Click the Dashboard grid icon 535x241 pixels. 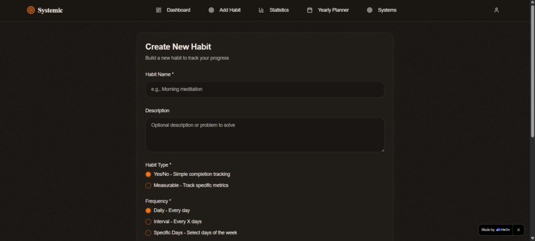[159, 10]
